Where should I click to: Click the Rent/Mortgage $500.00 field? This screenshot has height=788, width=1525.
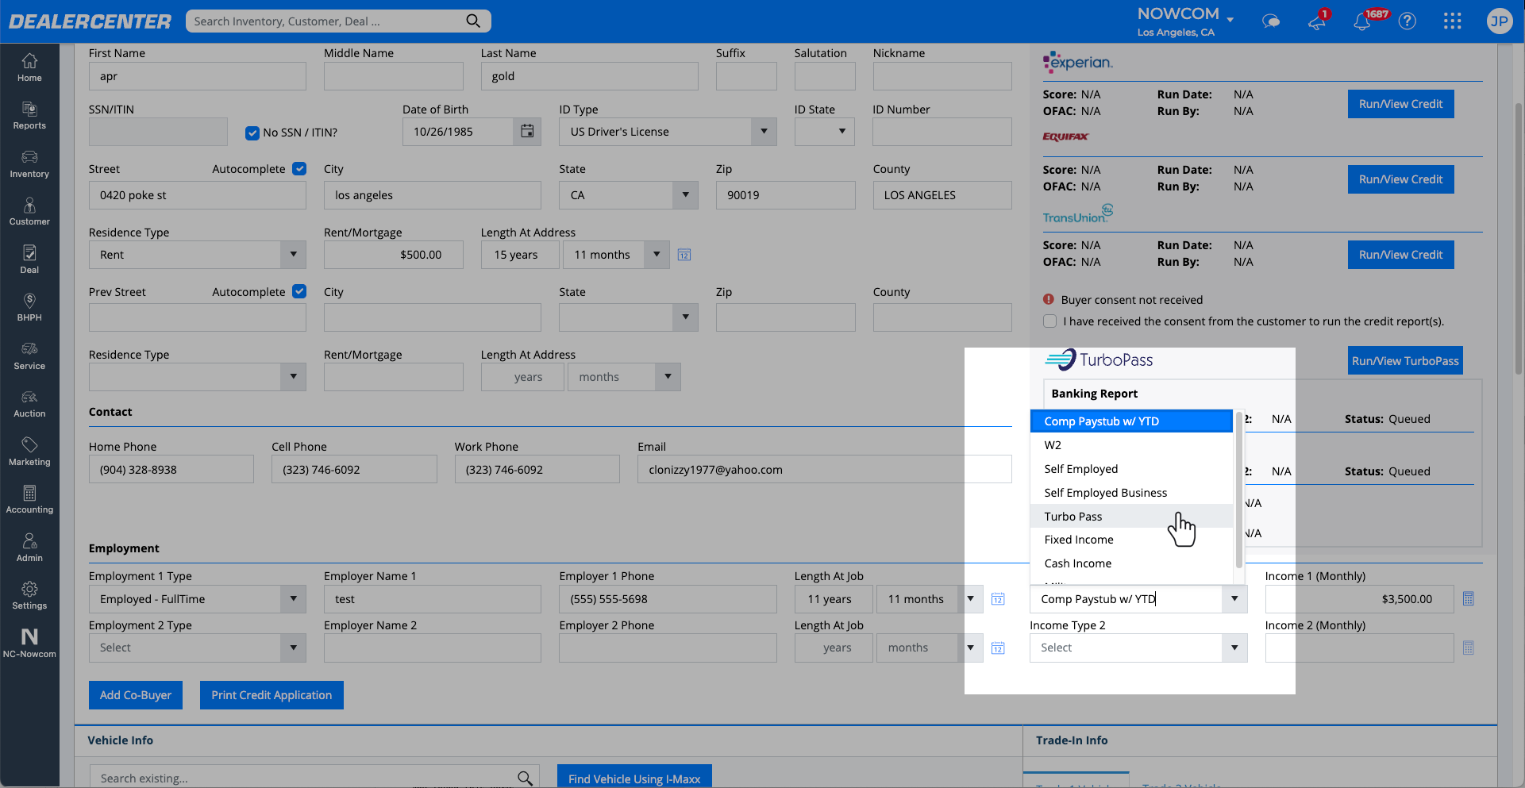(x=393, y=255)
